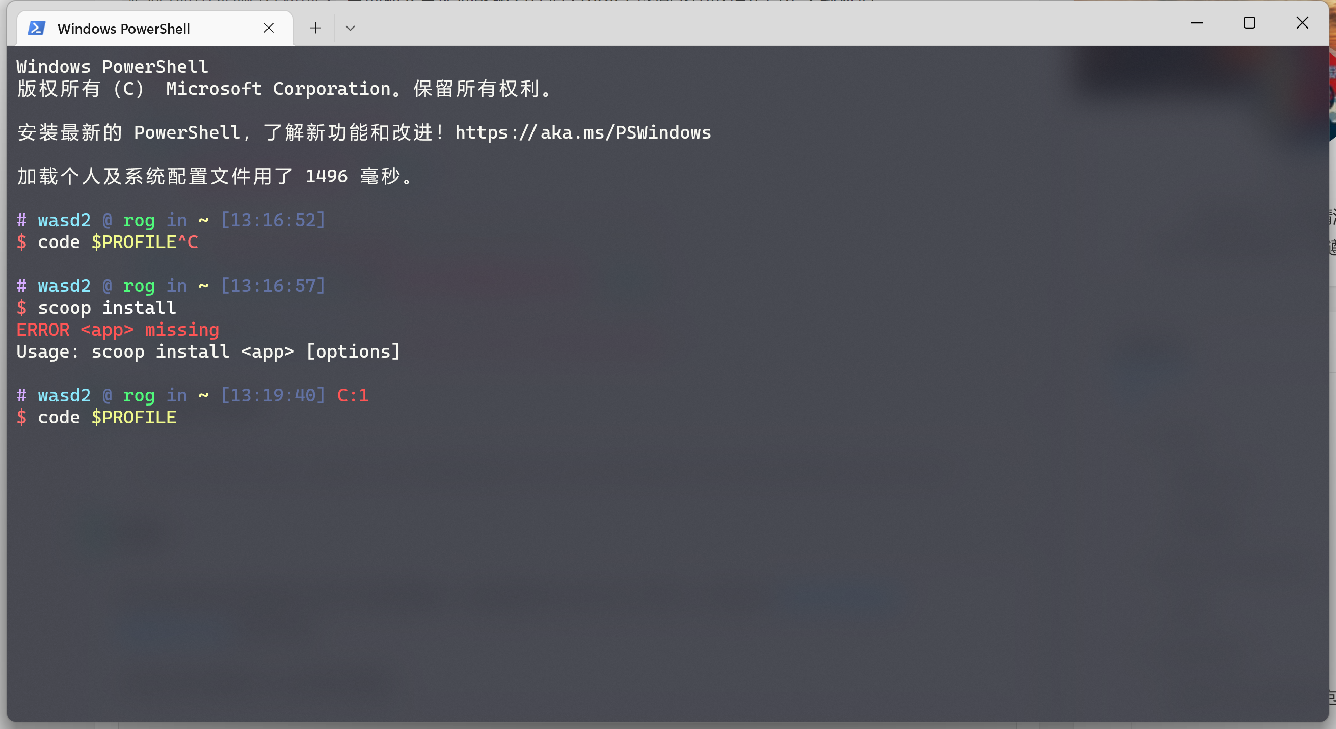Open the https://aka.ms/PSWindows link
This screenshot has width=1336, height=729.
click(583, 133)
